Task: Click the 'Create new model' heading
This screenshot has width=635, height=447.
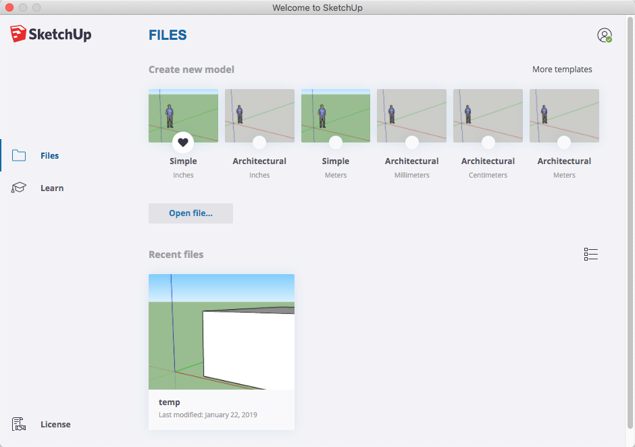Action: click(191, 70)
